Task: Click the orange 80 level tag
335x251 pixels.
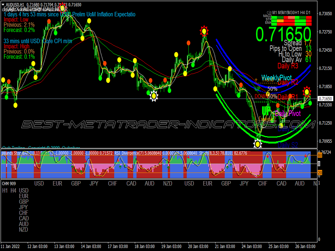Action: [320, 155]
